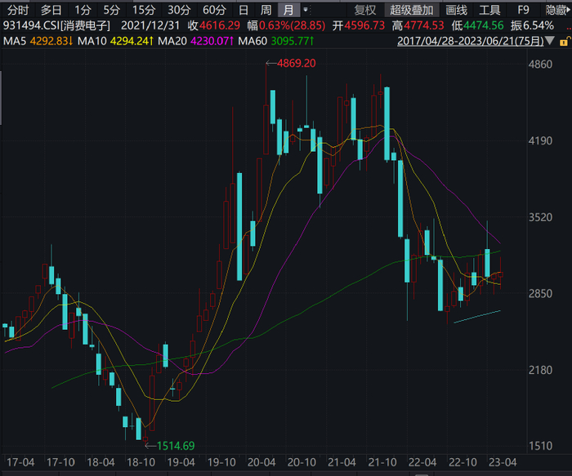Click the orange padlock lock icon
Image resolution: width=572 pixels, height=476 pixels.
tap(565, 42)
